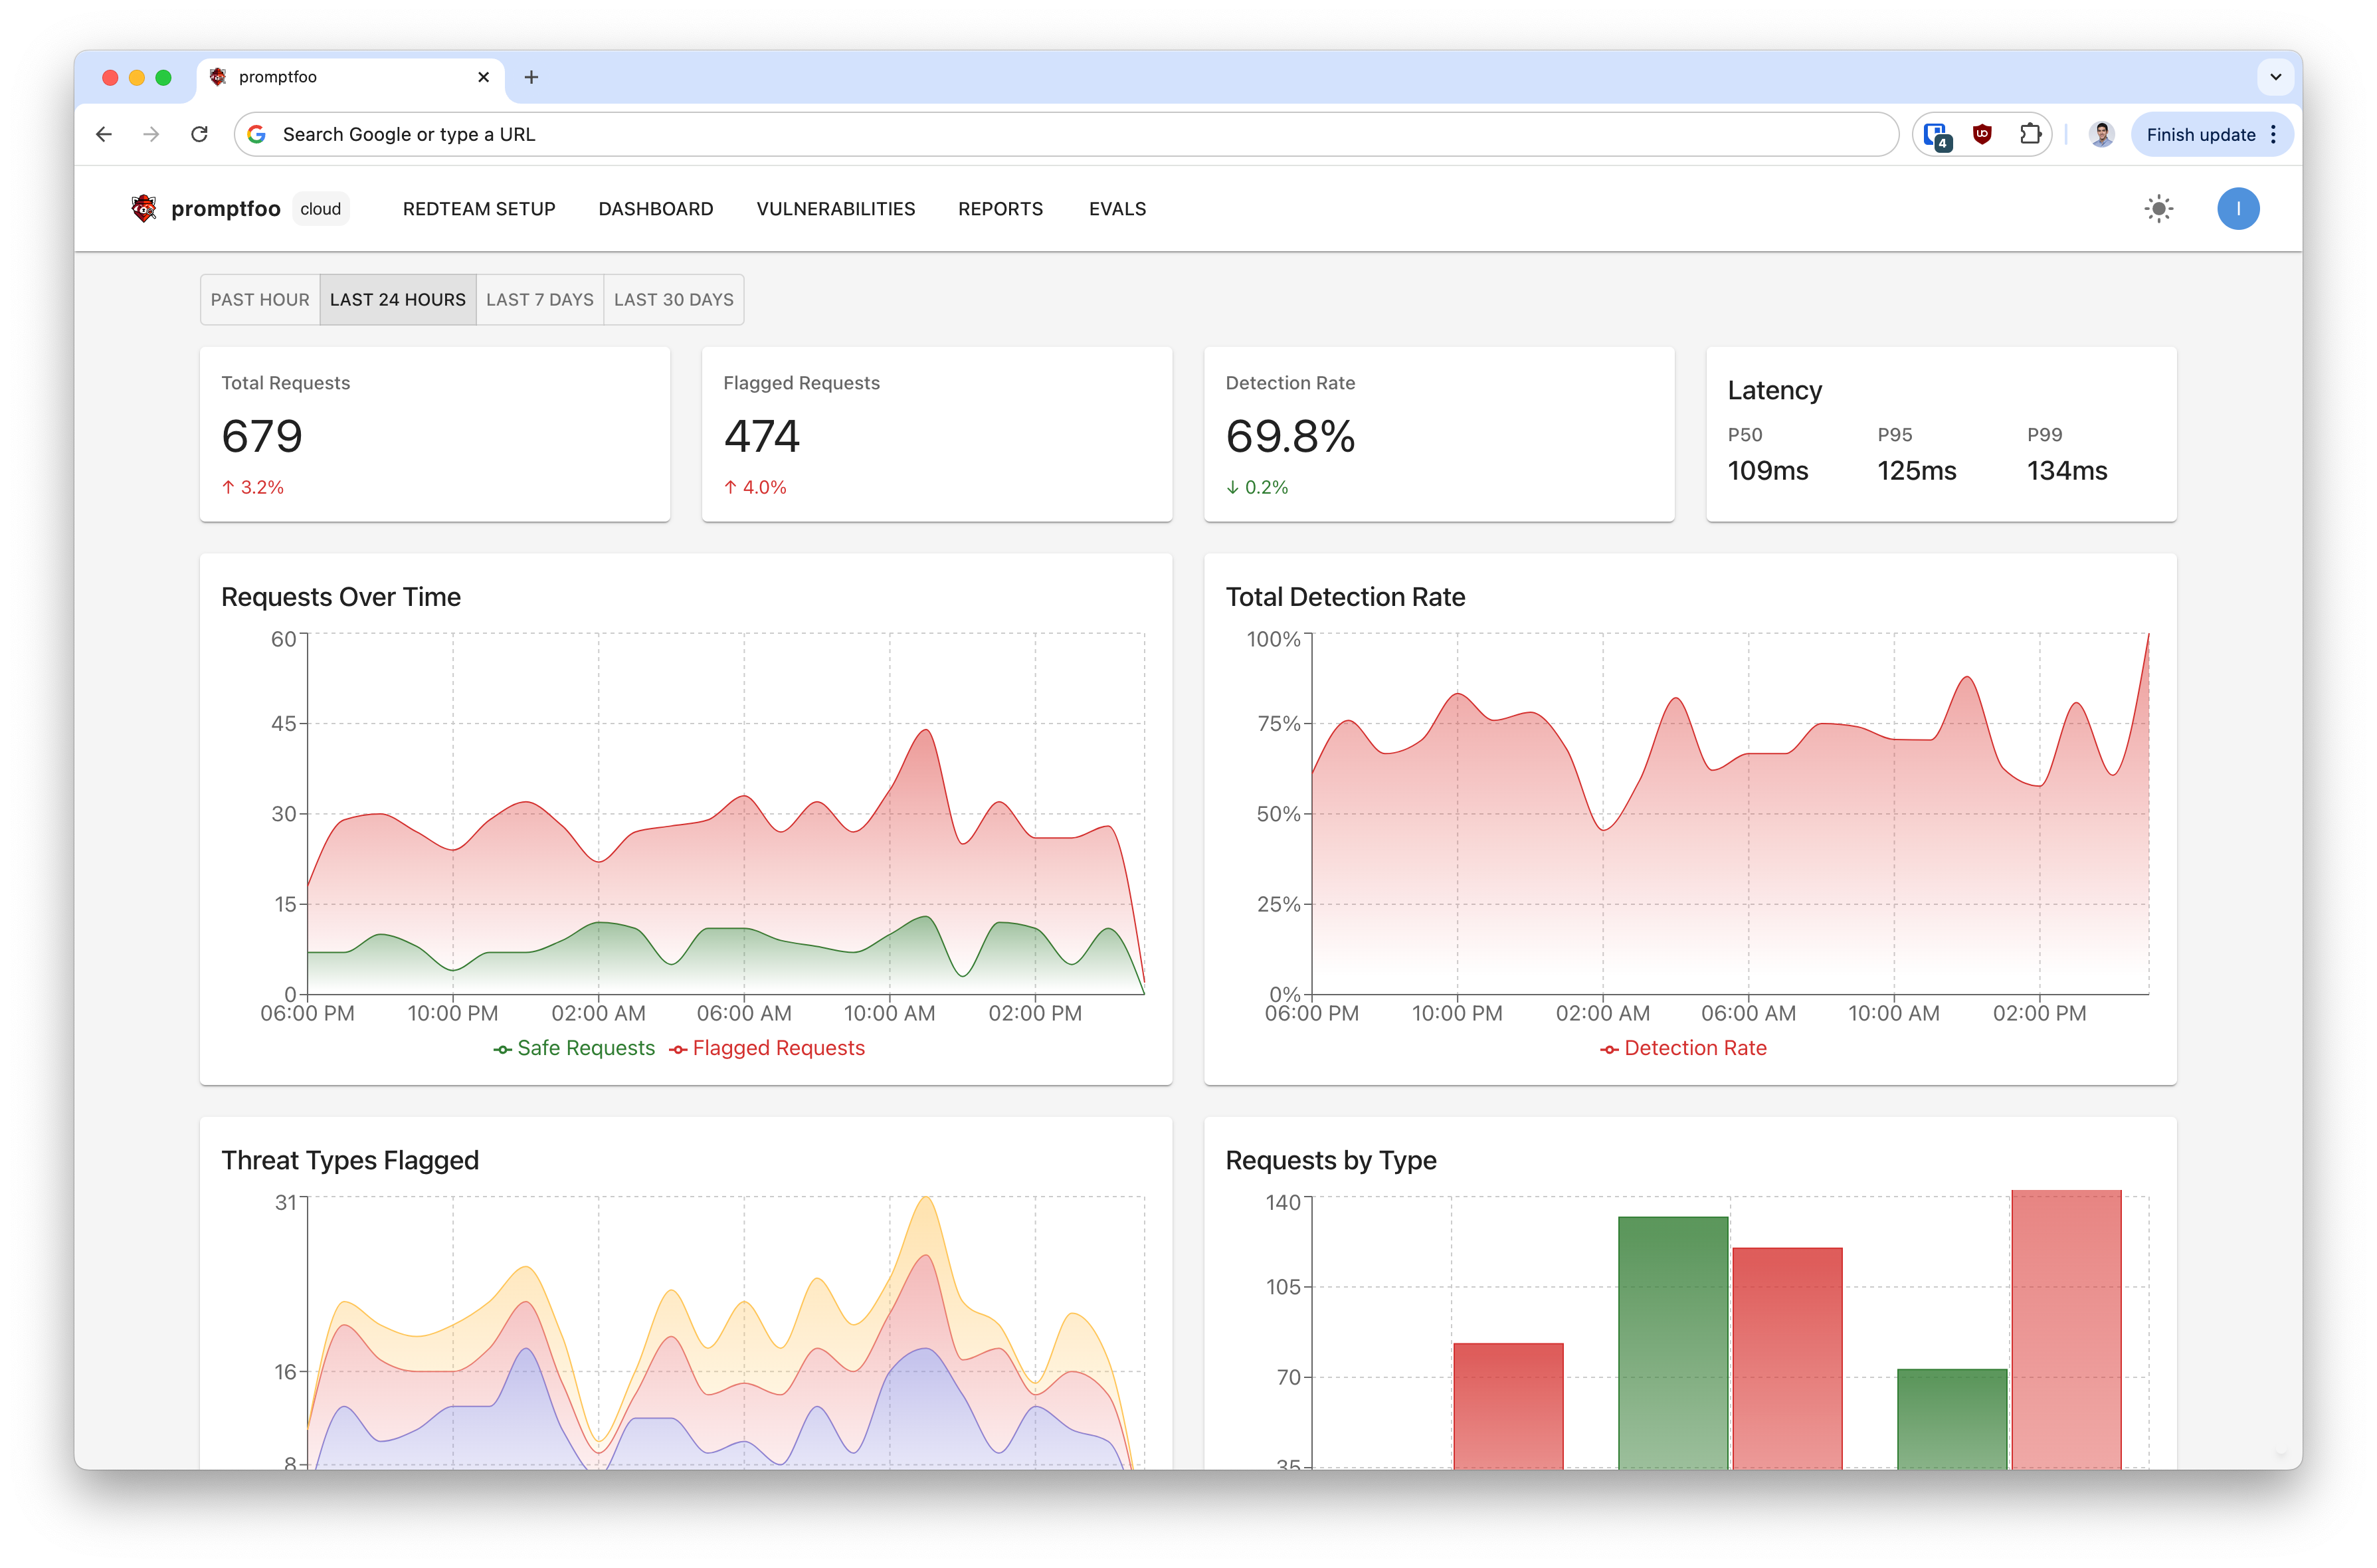Expand the tab search dropdown chevron
Viewport: 2377px width, 1568px height.
(x=2275, y=77)
